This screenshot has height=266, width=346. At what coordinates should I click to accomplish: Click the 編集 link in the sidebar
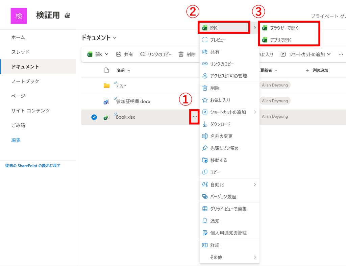[16, 140]
